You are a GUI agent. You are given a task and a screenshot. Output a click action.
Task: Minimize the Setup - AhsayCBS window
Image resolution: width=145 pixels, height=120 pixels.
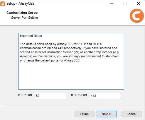[112, 4]
